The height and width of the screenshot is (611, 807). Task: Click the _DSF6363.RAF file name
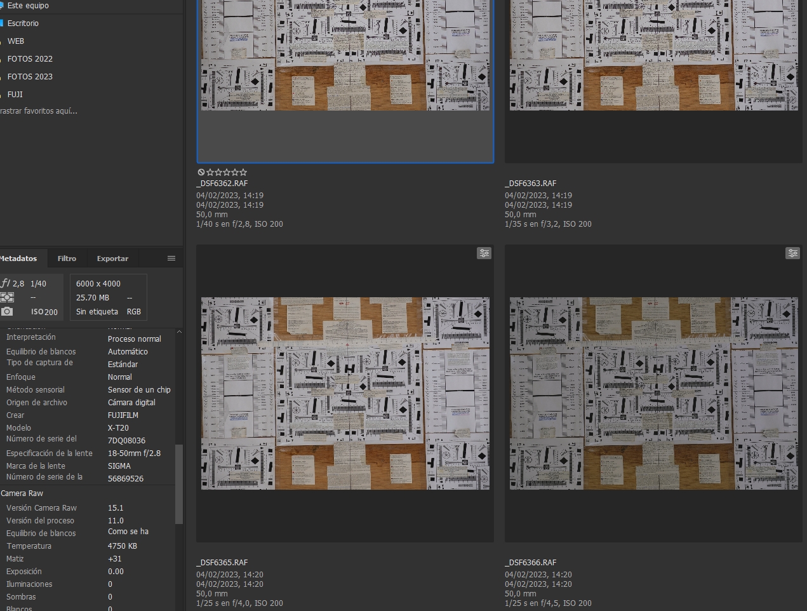coord(531,184)
